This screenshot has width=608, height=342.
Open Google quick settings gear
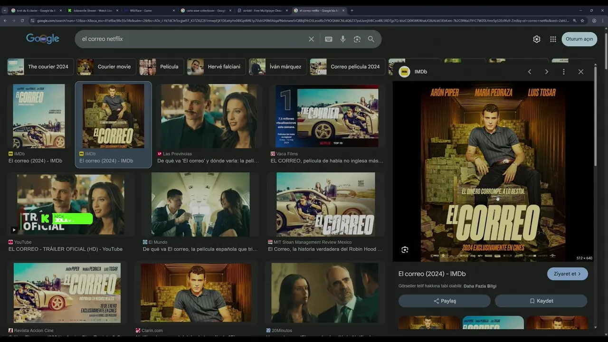pyautogui.click(x=536, y=39)
